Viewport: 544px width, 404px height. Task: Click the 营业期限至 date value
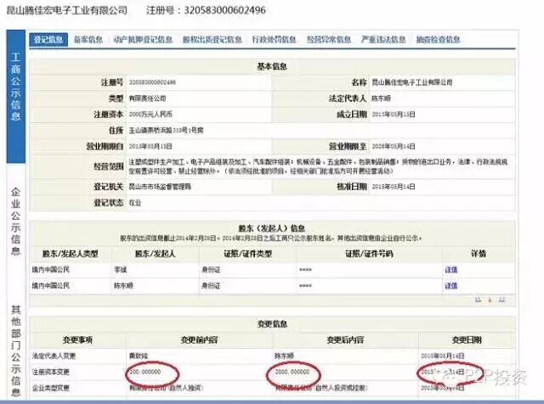394,146
